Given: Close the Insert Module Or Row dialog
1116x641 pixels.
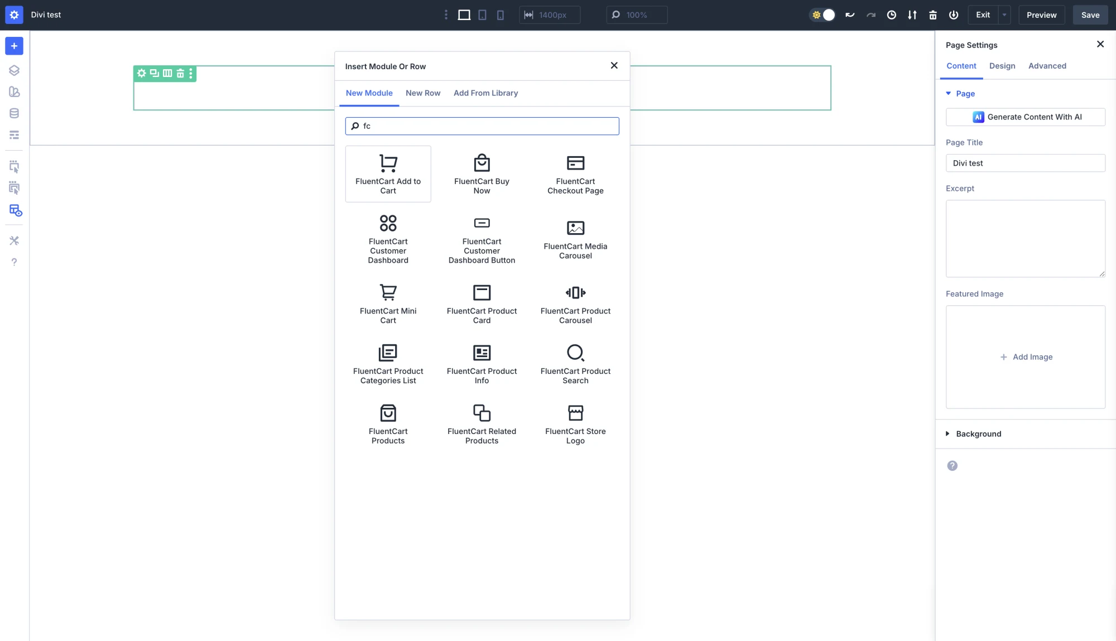Looking at the screenshot, I should pyautogui.click(x=614, y=66).
